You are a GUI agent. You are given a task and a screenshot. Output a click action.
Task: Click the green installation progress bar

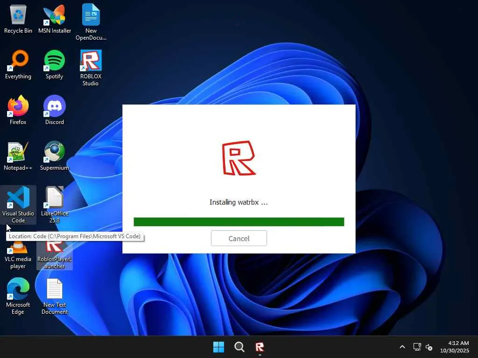coord(239,222)
